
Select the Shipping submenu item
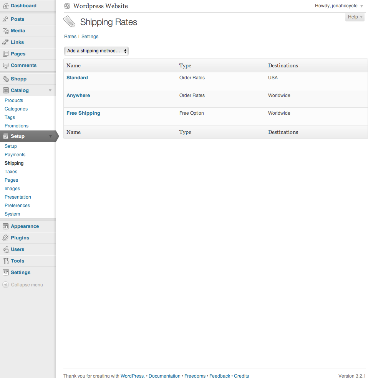point(14,163)
